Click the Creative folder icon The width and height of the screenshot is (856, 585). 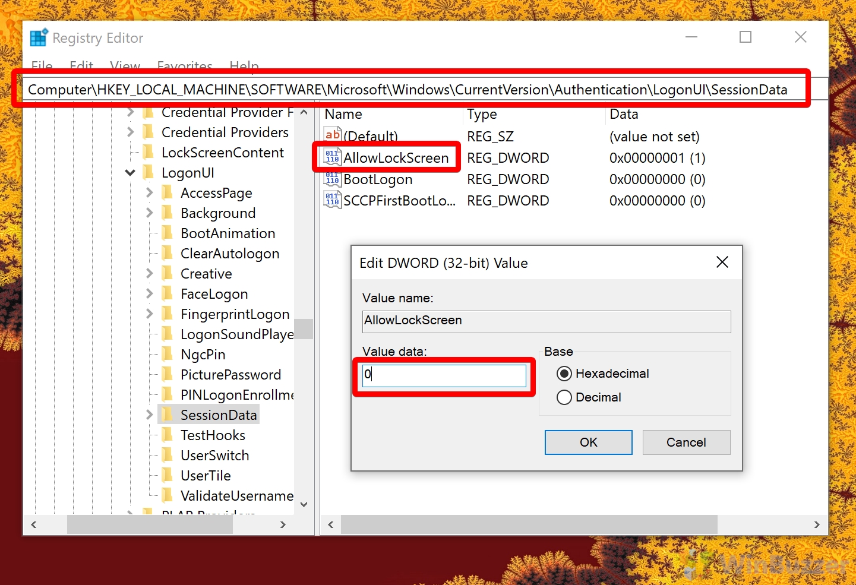[x=168, y=273]
